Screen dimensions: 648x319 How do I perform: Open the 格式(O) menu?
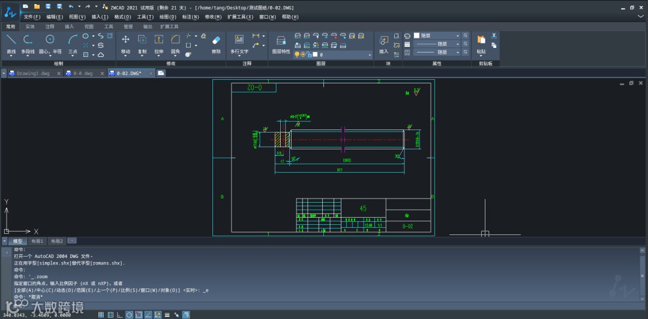click(x=122, y=17)
